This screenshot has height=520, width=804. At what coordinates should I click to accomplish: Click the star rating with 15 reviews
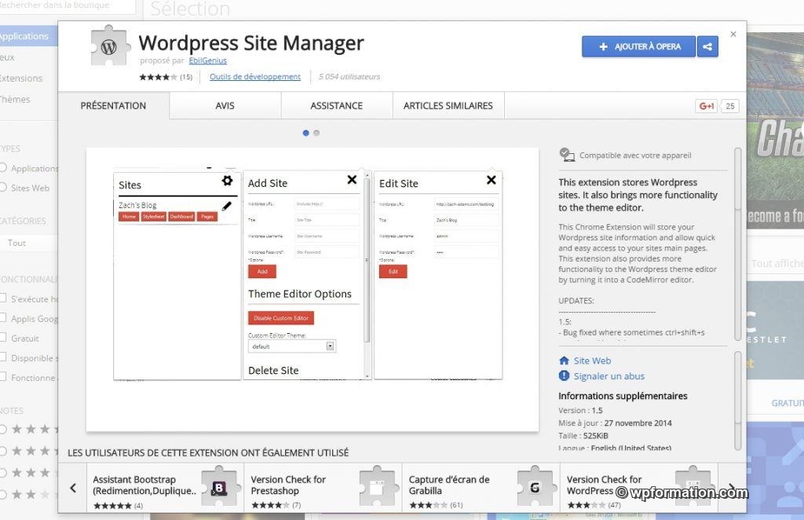166,77
